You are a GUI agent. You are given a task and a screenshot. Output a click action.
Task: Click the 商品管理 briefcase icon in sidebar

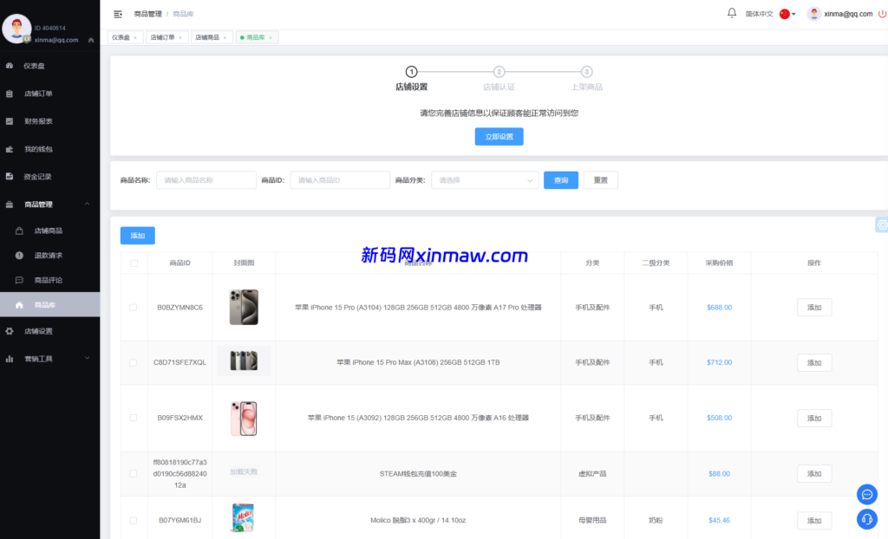coord(10,205)
